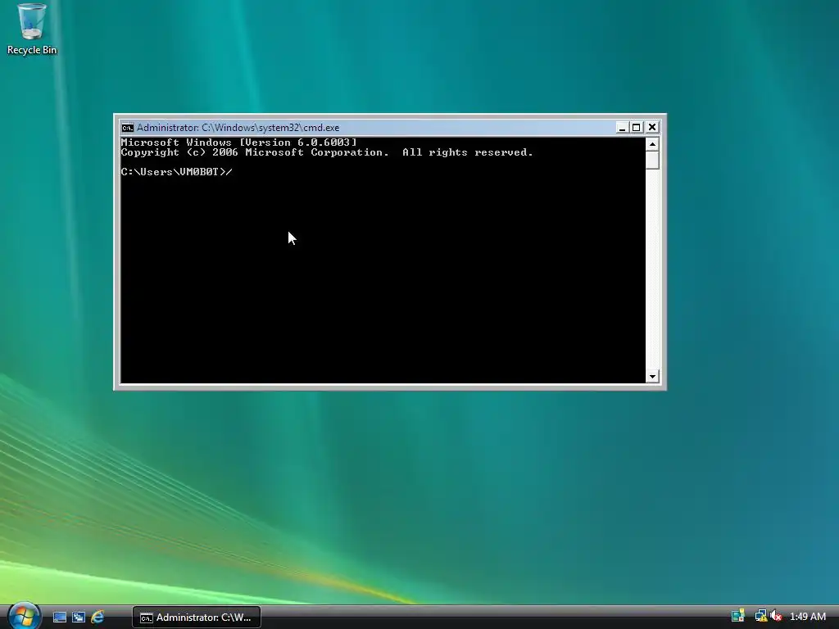Open the Windows Start orb
Screen dimensions: 839x629
tap(24, 616)
